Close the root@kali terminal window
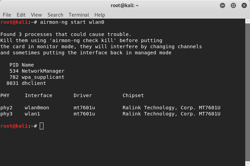 (x=244, y=5)
